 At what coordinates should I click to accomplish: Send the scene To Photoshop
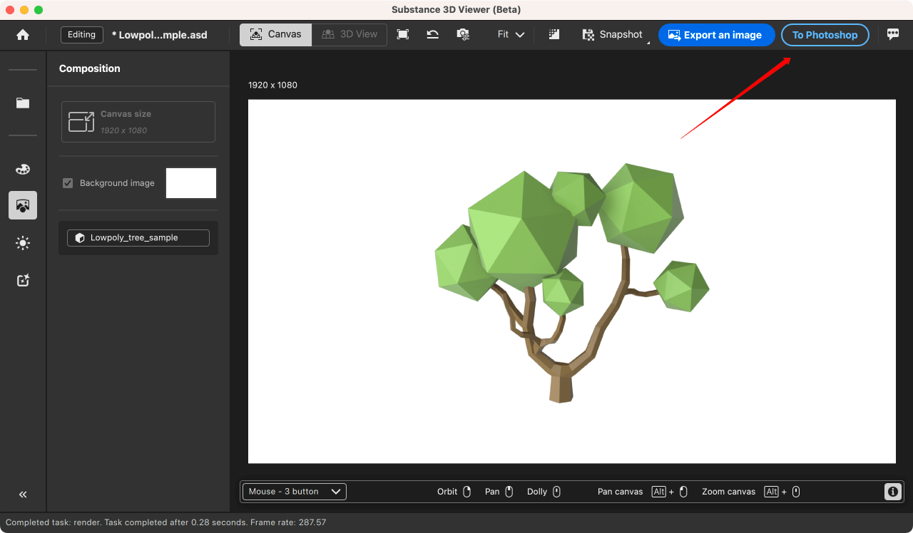point(825,35)
